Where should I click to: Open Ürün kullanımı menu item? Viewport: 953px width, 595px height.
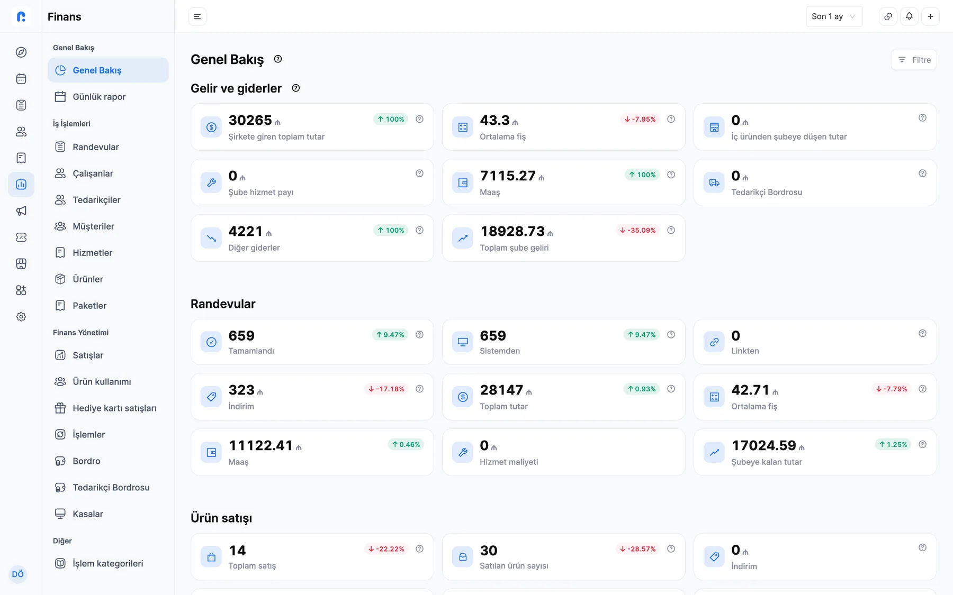click(108, 382)
